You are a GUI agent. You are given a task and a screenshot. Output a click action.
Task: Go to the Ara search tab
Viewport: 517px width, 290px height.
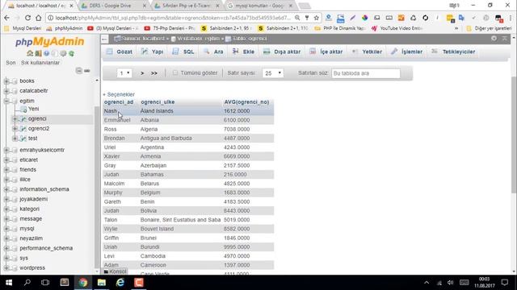point(213,52)
